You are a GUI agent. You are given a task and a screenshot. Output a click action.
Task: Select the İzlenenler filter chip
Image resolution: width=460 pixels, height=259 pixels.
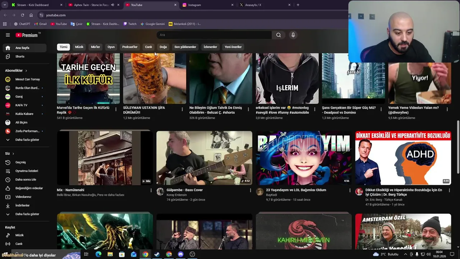pos(210,47)
